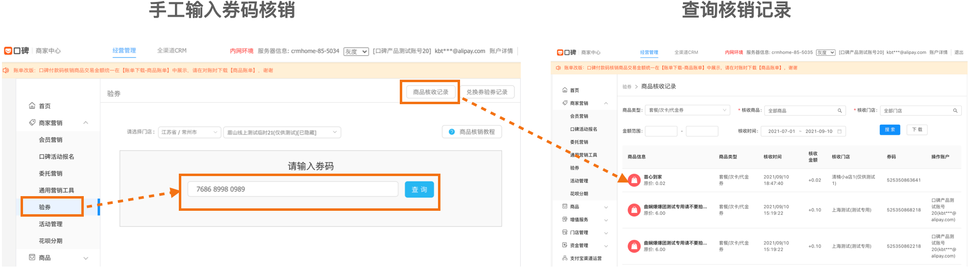
Task: Open 花呗分期 in the left screenshot sidebar
Action: point(50,241)
